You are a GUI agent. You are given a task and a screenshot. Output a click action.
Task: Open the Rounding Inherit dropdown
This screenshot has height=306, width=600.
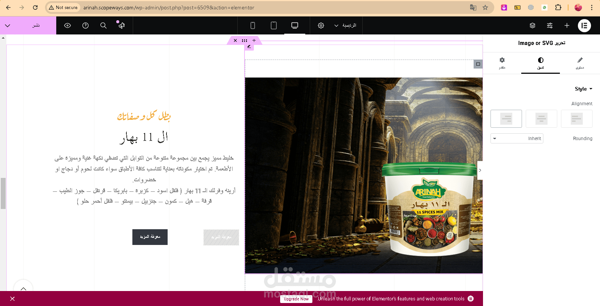coord(517,139)
